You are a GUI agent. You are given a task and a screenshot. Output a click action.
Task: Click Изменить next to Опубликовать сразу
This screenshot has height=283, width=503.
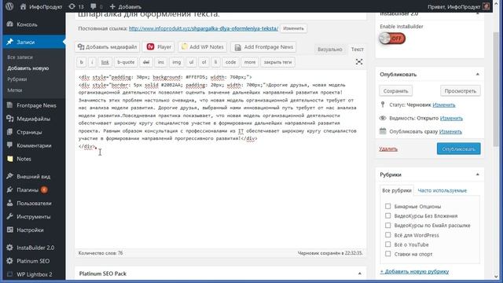pyautogui.click(x=450, y=131)
